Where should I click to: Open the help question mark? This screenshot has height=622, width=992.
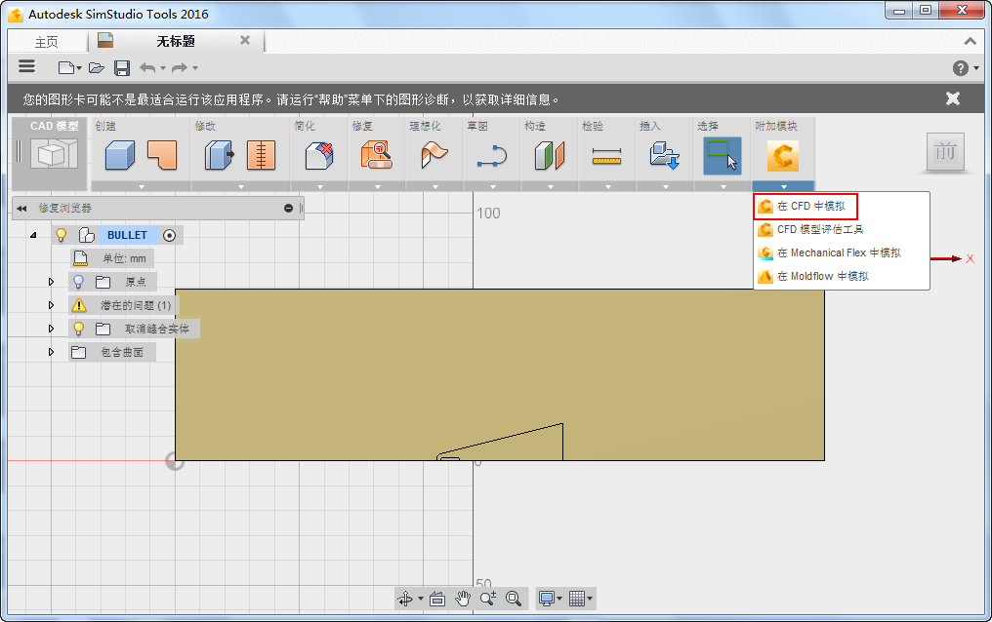click(961, 68)
